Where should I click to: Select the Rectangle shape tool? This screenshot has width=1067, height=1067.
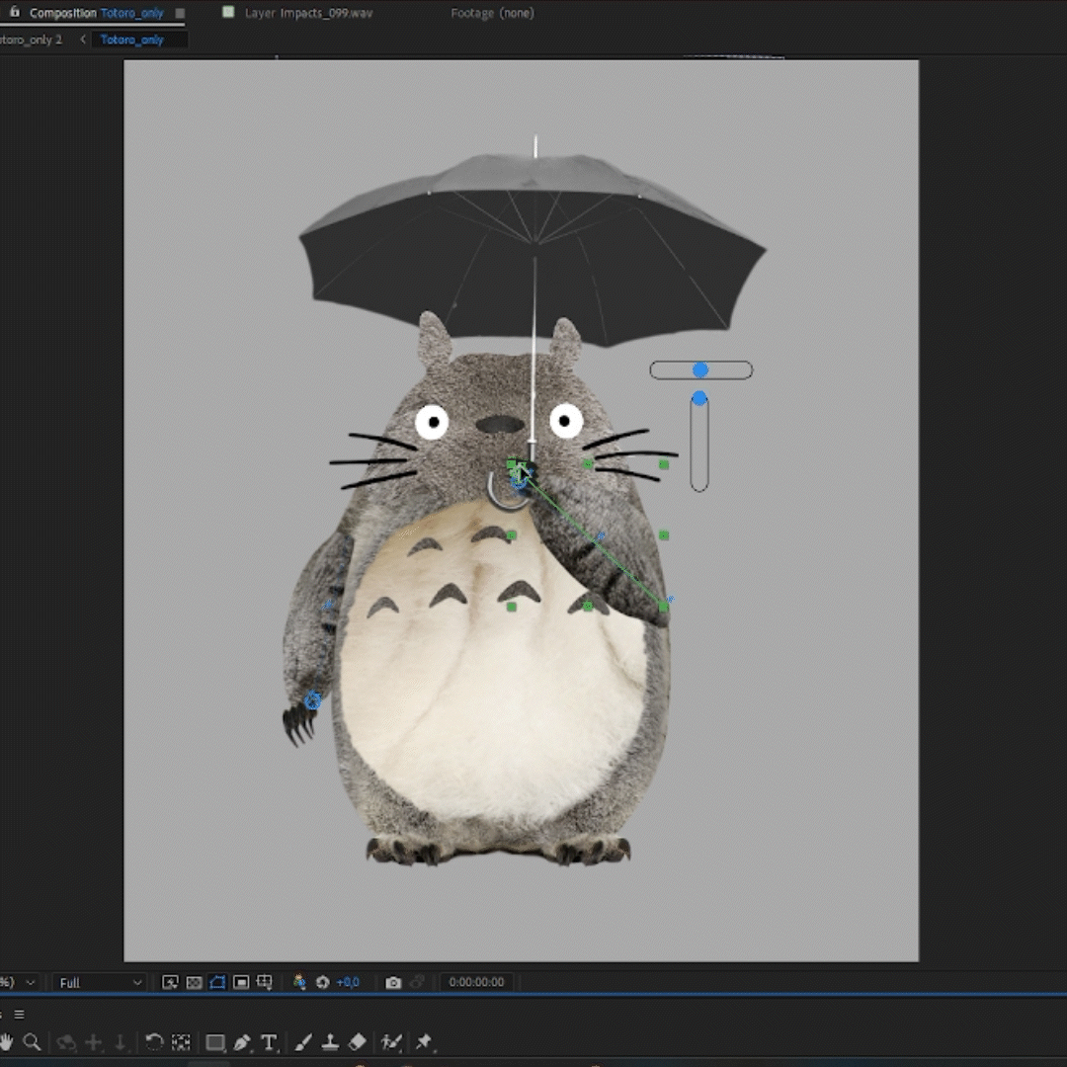click(215, 1042)
